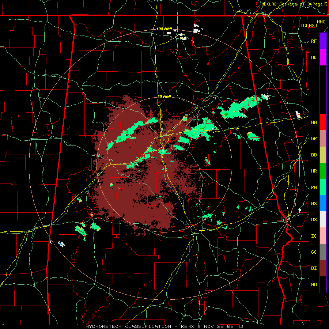Click the HR legend label
This screenshot has height=329, width=329.
[x=314, y=171]
